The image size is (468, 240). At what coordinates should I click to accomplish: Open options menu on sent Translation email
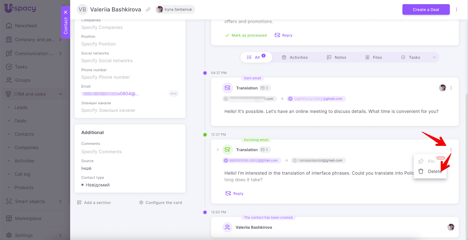[451, 88]
